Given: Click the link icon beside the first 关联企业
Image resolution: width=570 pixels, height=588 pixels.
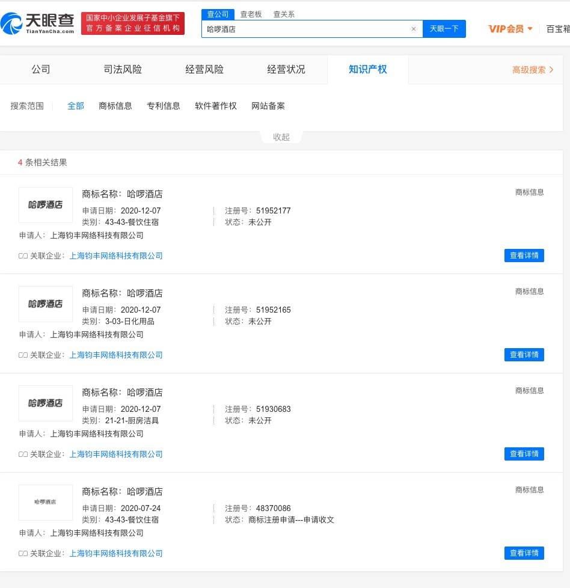Looking at the screenshot, I should click(x=23, y=256).
